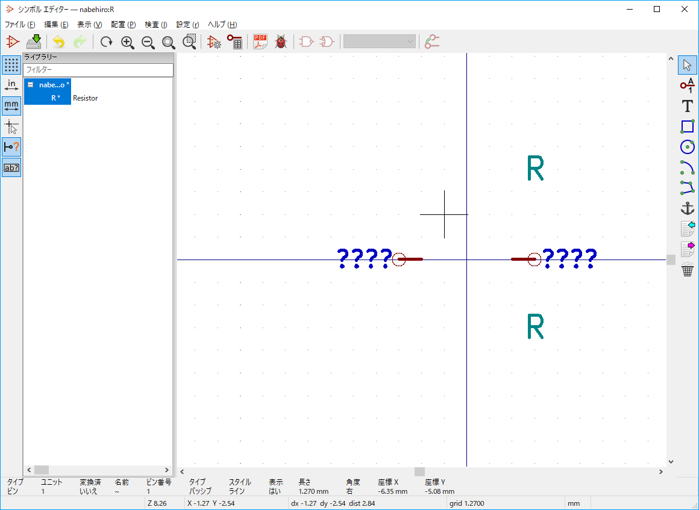699x510 pixels.
Task: Show normal body style gate icon
Action: click(x=306, y=42)
